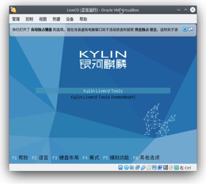Click the optical disc indicator
The height and width of the screenshot is (184, 206).
(127, 168)
